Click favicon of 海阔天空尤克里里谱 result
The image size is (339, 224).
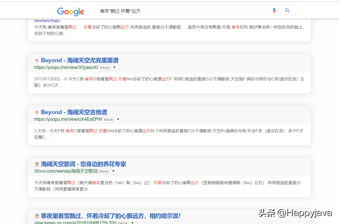point(37,61)
